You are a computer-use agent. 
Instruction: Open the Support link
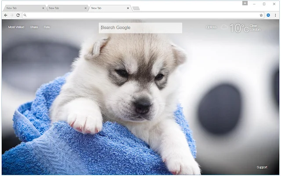click(262, 167)
